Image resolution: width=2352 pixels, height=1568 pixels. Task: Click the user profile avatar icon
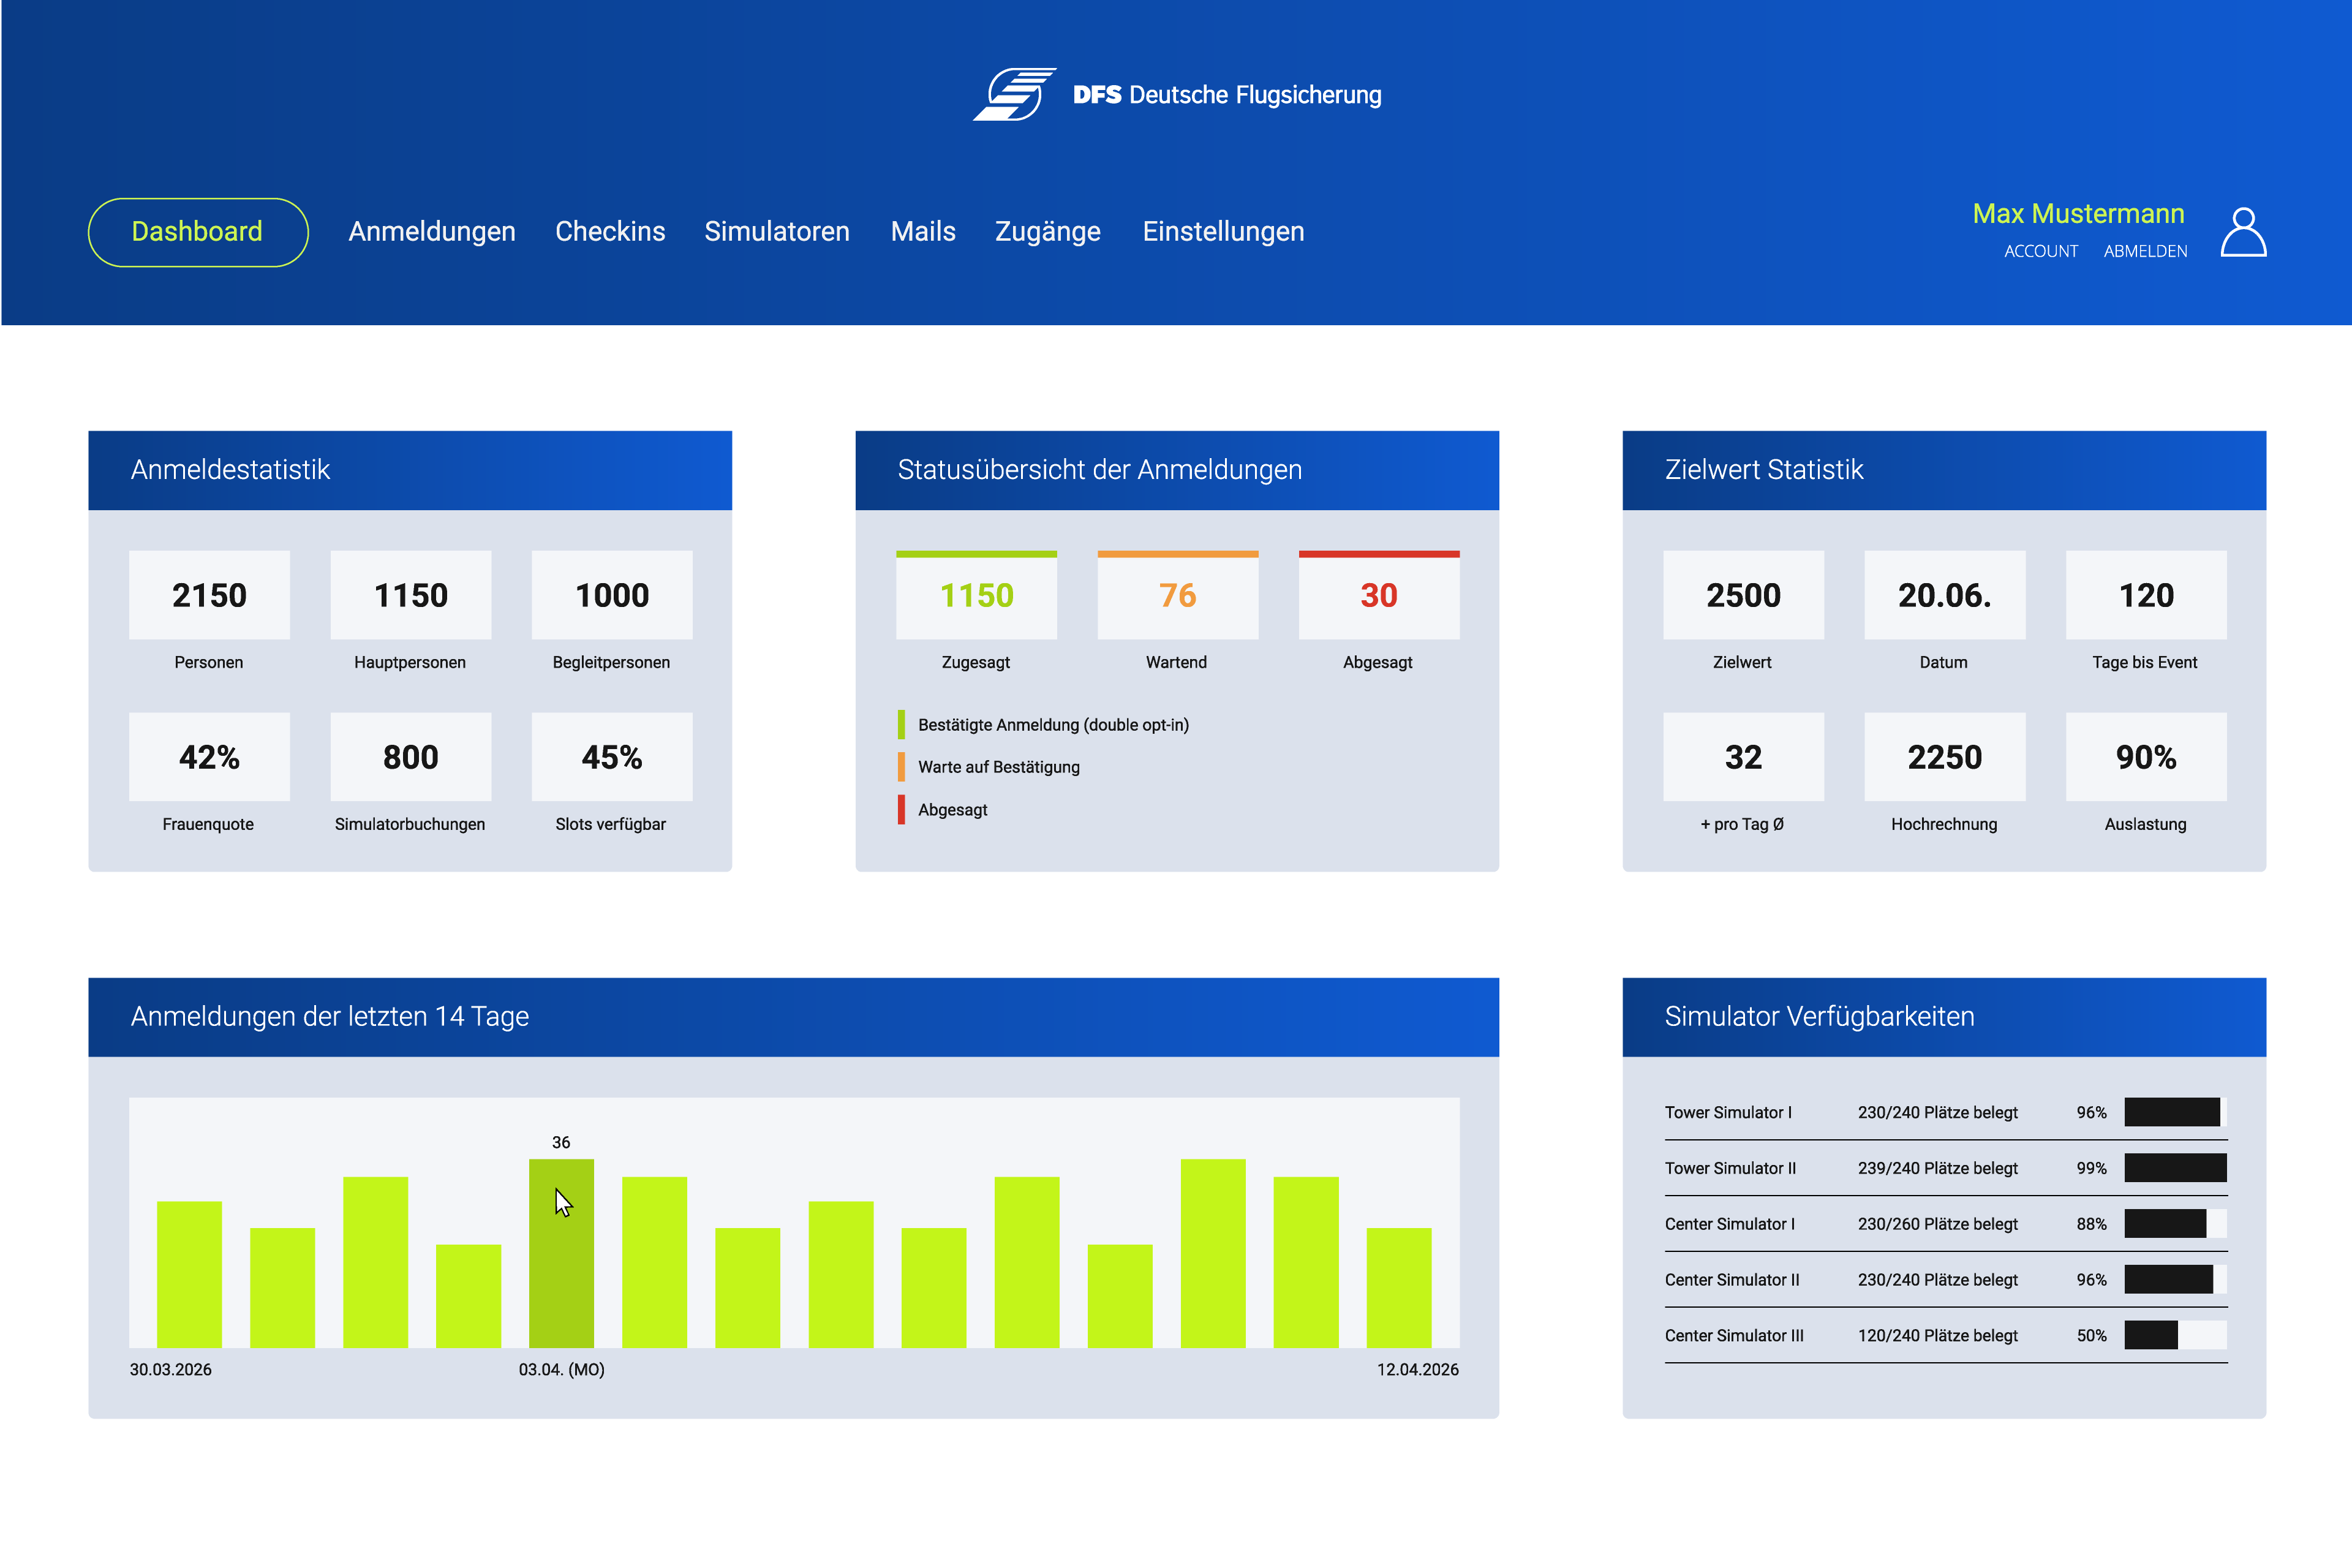pos(2243,232)
